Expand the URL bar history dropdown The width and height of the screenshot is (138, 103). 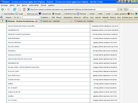[118, 9]
